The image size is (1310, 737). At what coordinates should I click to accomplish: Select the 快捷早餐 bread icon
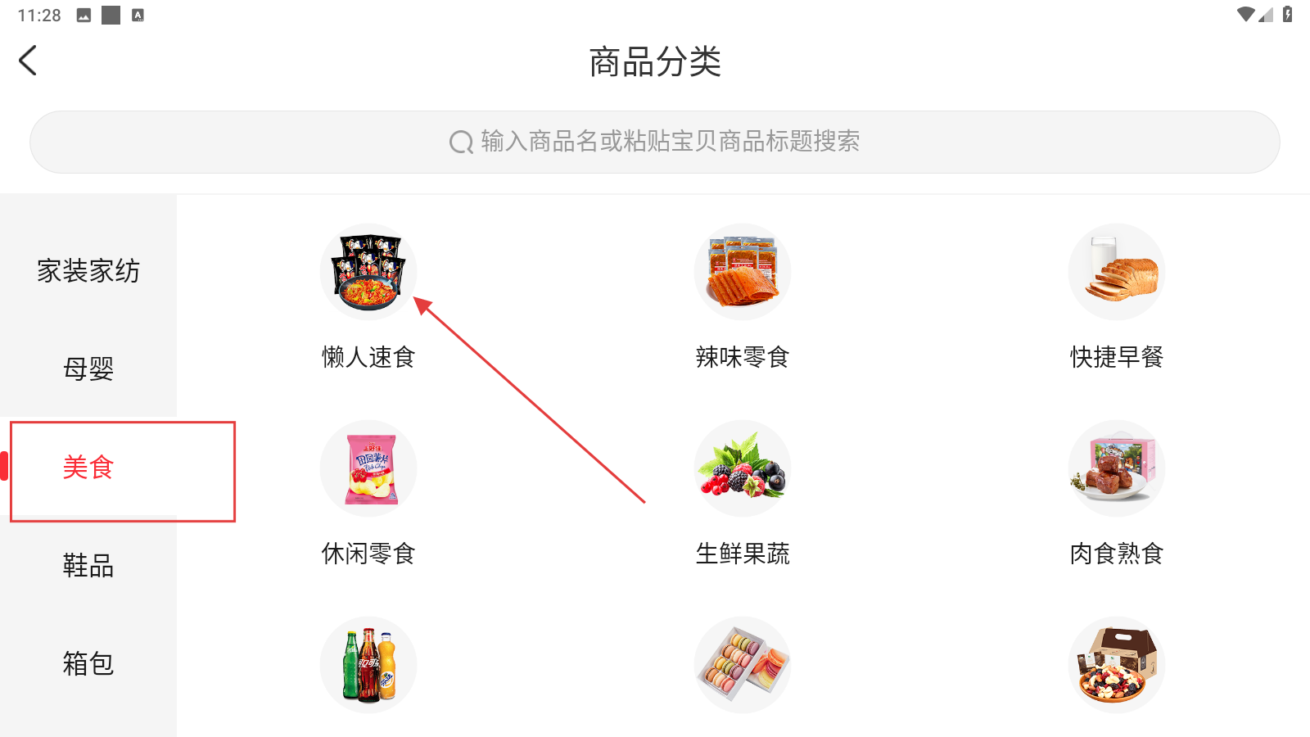pyautogui.click(x=1117, y=272)
